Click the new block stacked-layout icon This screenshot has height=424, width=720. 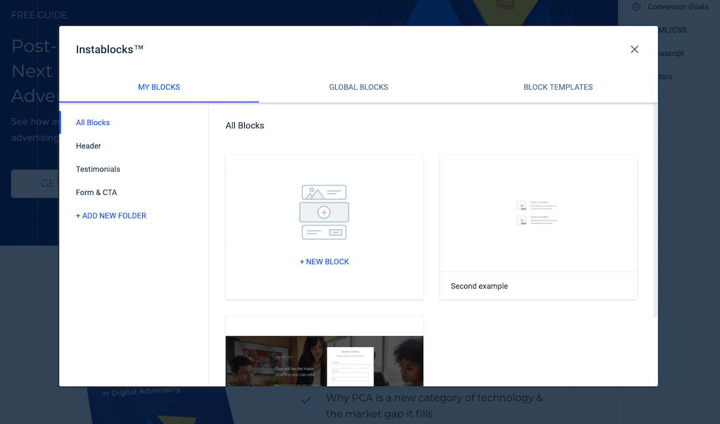(x=324, y=212)
